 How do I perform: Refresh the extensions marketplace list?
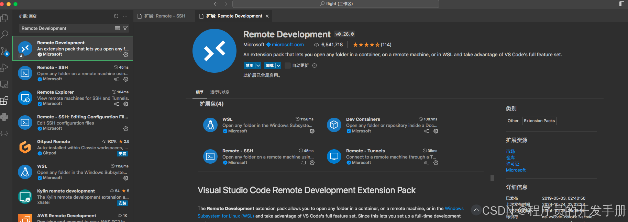point(116,16)
